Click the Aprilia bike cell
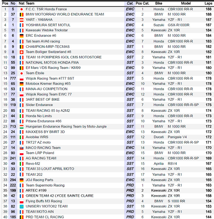This screenshot has height=219, width=214. click(x=159, y=164)
